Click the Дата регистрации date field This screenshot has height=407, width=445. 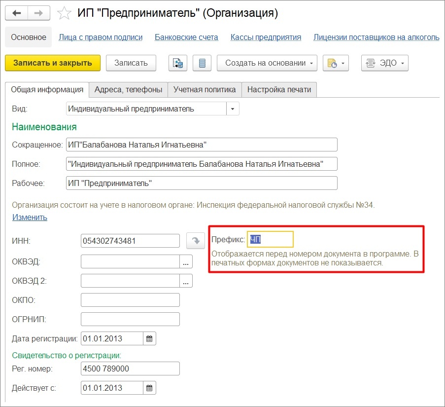[x=112, y=338]
